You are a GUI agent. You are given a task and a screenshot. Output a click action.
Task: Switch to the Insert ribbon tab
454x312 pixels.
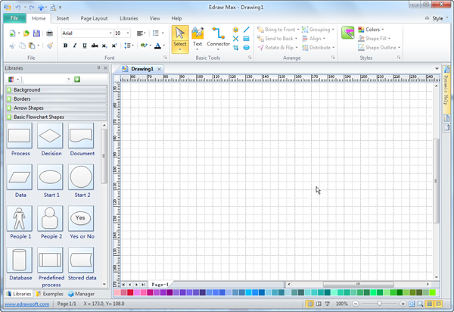[x=63, y=17]
